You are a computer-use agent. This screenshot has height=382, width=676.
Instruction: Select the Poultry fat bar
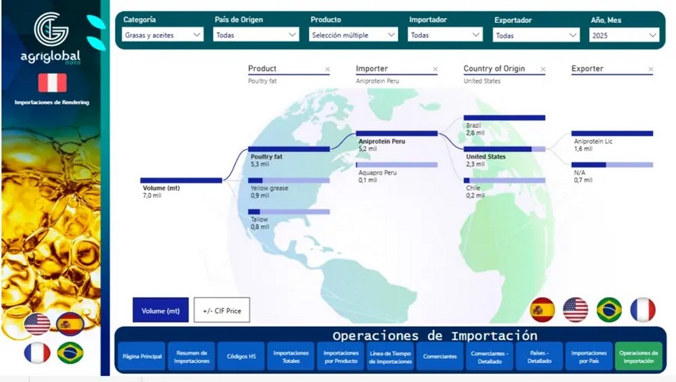(x=289, y=148)
